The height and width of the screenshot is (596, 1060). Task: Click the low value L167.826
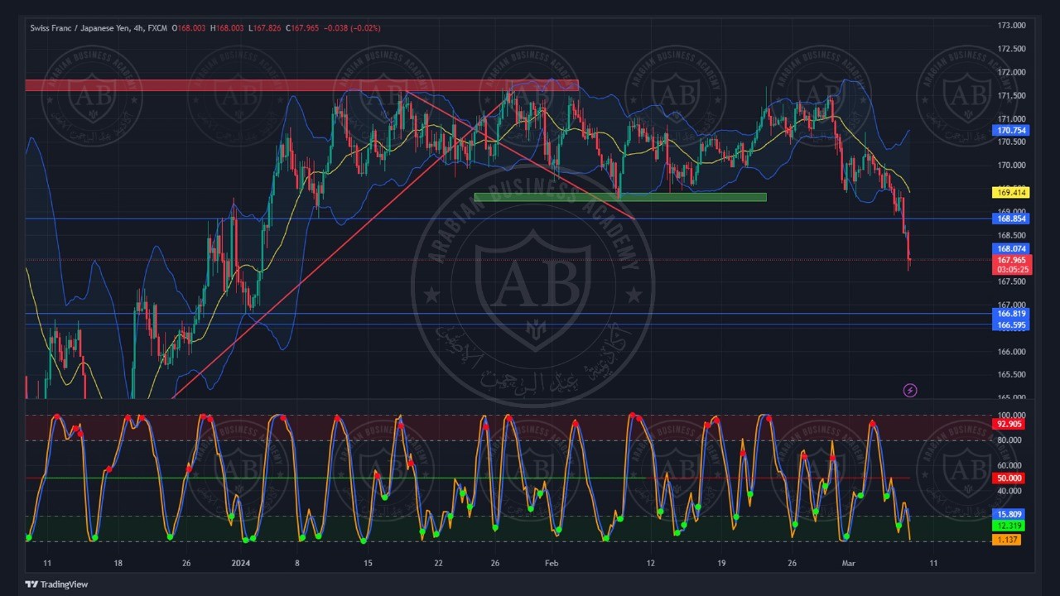tap(265, 28)
